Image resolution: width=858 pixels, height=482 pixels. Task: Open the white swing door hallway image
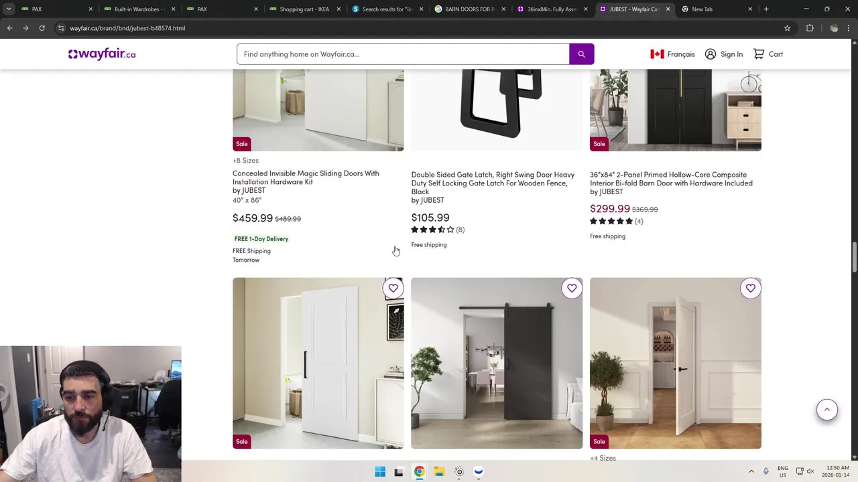pyautogui.click(x=676, y=364)
